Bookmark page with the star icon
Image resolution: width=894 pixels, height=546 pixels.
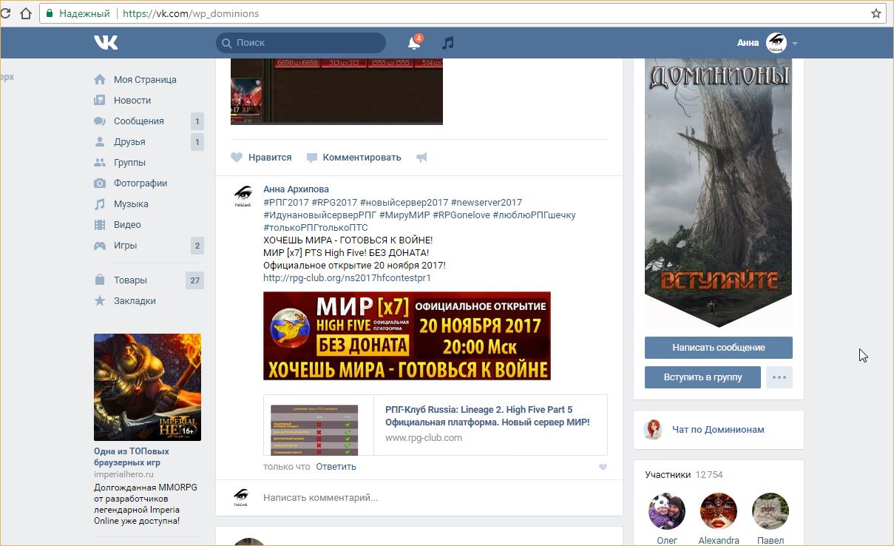[x=876, y=13]
